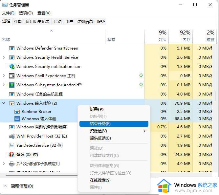This screenshot has height=195, width=219.
Task: Collapse to 简略信息 with the chevron
Action: 5,186
